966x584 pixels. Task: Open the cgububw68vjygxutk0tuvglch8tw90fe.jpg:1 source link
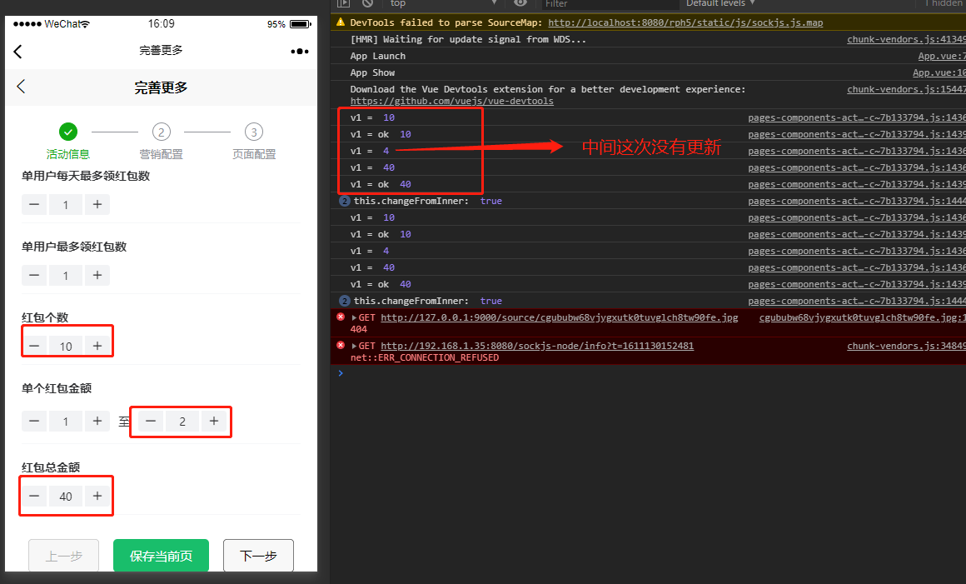click(x=863, y=318)
